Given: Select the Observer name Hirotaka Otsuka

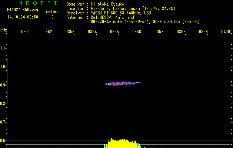Looking at the screenshot, I should (107, 4).
